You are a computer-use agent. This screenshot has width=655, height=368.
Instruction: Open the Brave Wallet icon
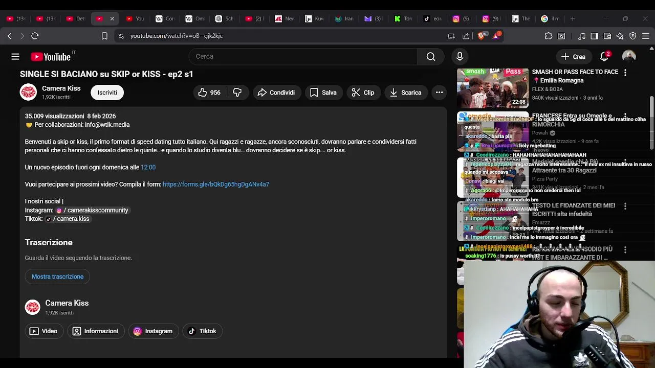pos(607,36)
